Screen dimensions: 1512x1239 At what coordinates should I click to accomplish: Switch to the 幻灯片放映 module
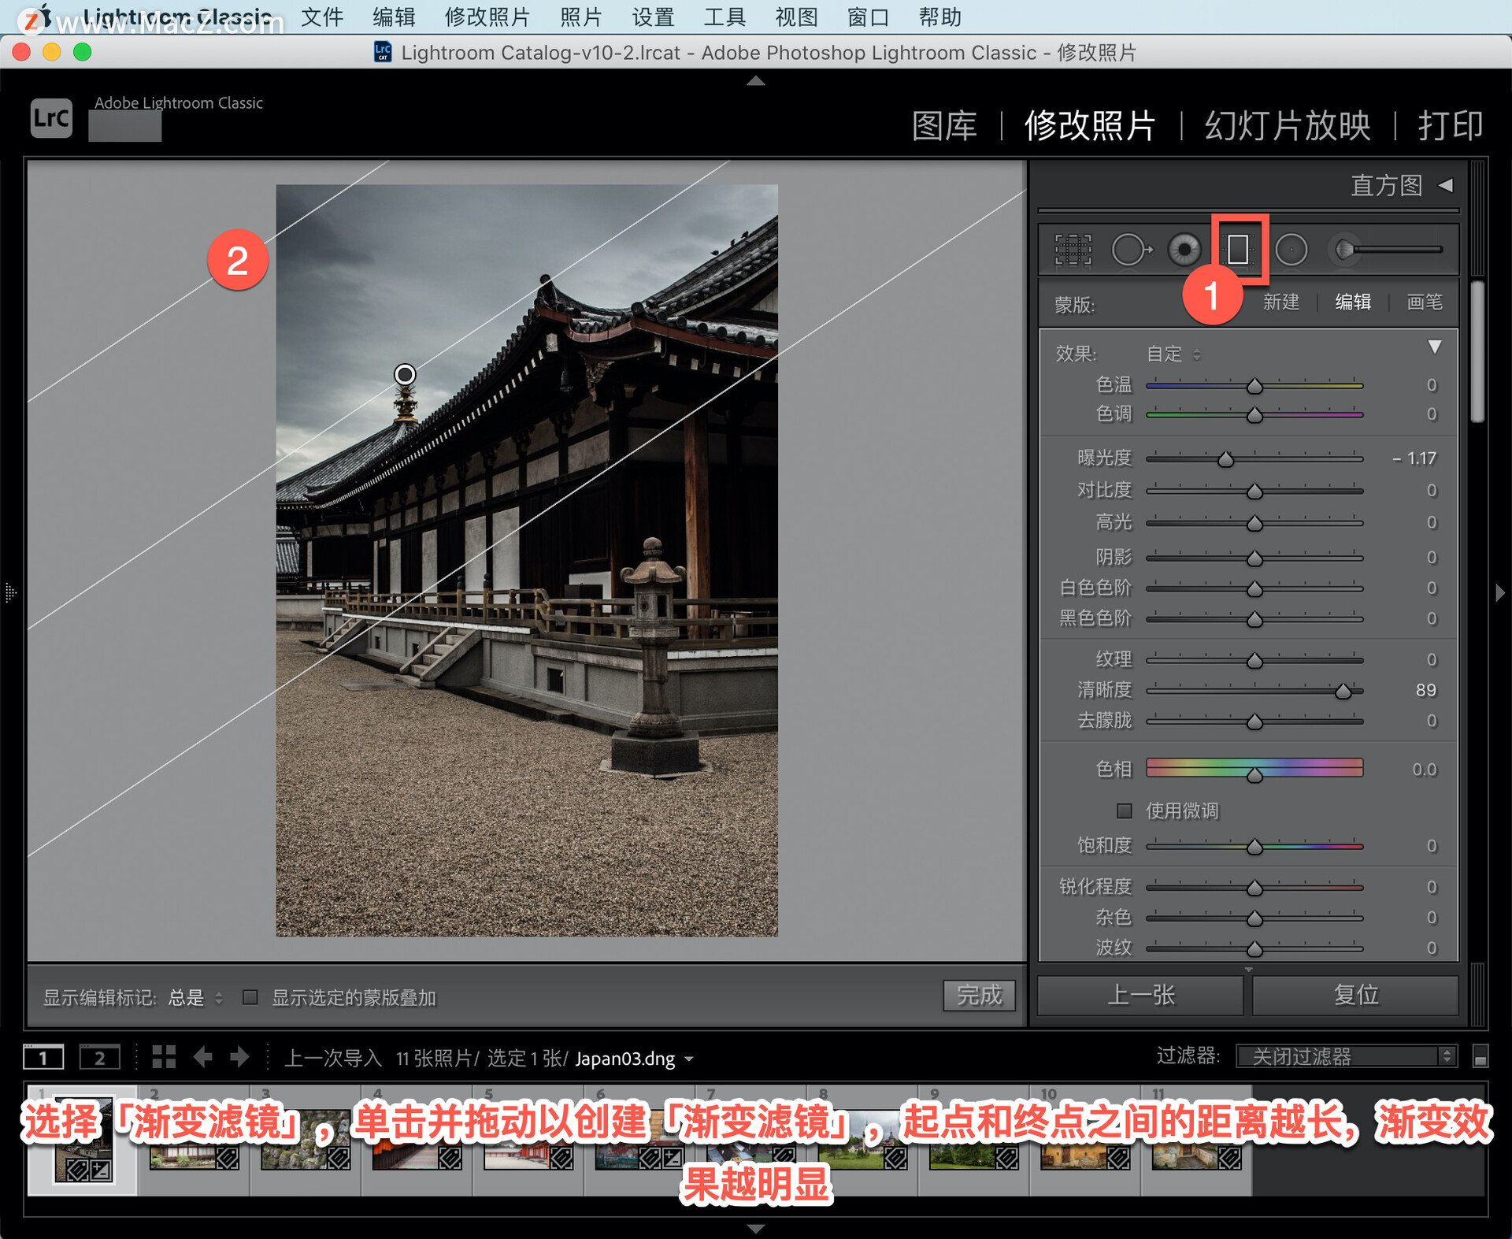(1288, 126)
